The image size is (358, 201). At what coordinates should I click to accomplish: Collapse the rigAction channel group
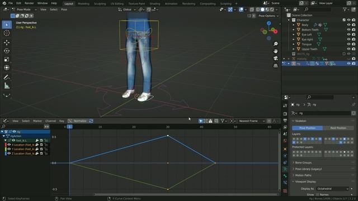coord(4,136)
